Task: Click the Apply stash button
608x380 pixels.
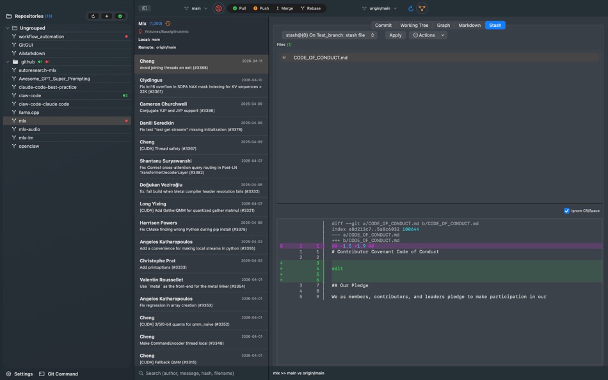Action: [x=396, y=35]
